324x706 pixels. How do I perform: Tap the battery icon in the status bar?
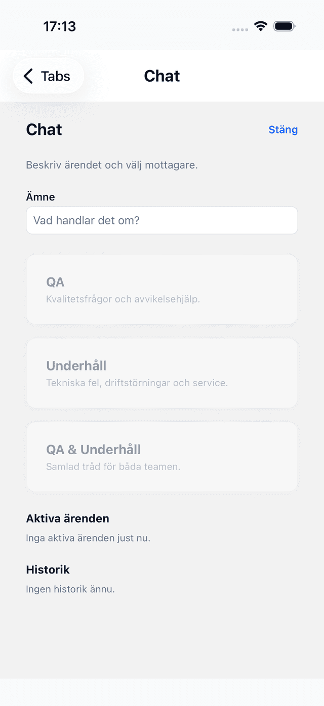pos(284,26)
